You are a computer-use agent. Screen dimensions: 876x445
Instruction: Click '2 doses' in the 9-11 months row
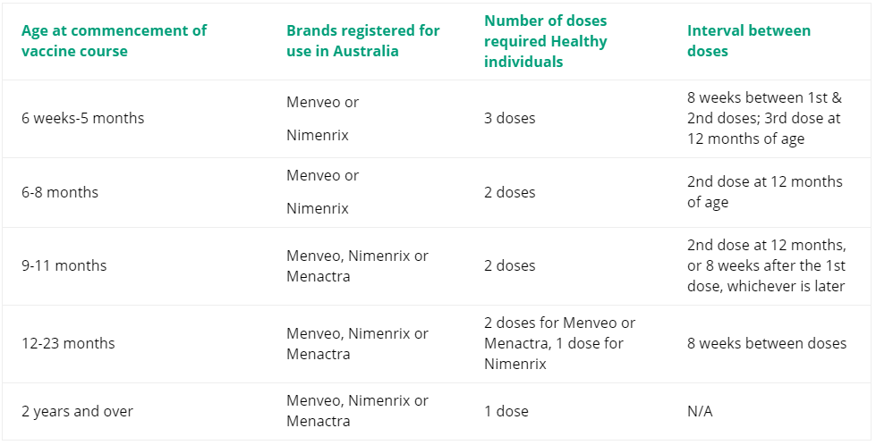pyautogui.click(x=509, y=265)
